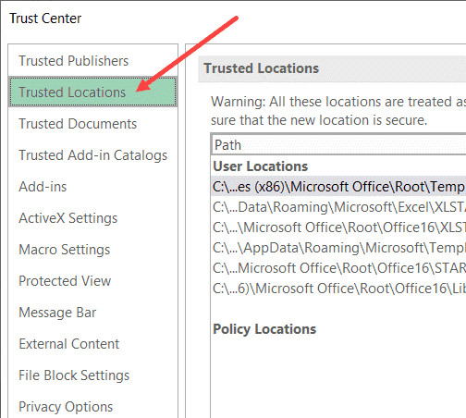Go to Trusted Documents settings
Viewport: 466px width, 418px height.
pos(92,124)
